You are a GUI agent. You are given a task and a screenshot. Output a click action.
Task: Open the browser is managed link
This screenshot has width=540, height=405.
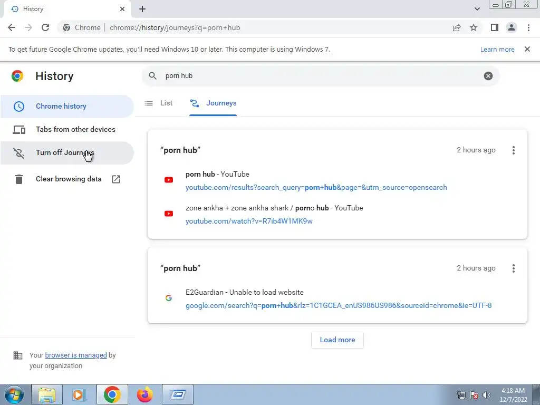(x=76, y=355)
